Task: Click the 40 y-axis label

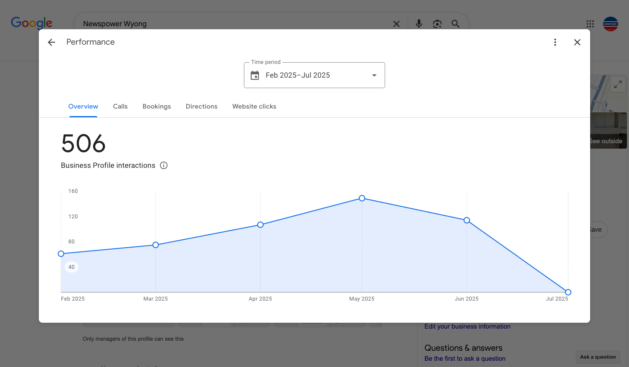Action: 71,267
